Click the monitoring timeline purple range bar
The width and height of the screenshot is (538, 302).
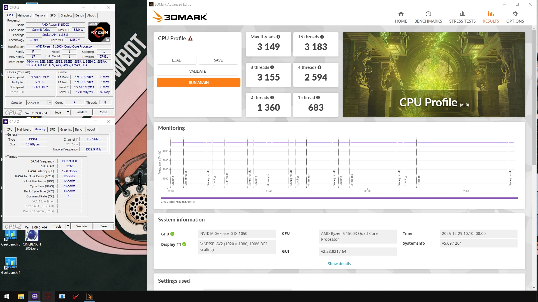[339, 198]
